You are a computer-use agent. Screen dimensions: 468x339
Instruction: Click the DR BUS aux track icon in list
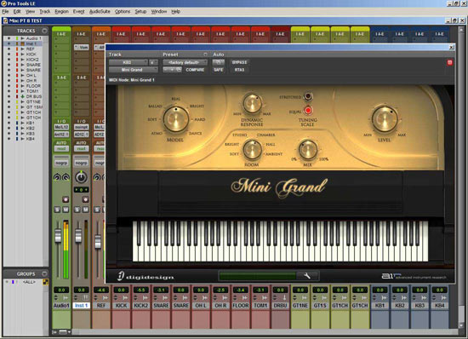[22, 96]
